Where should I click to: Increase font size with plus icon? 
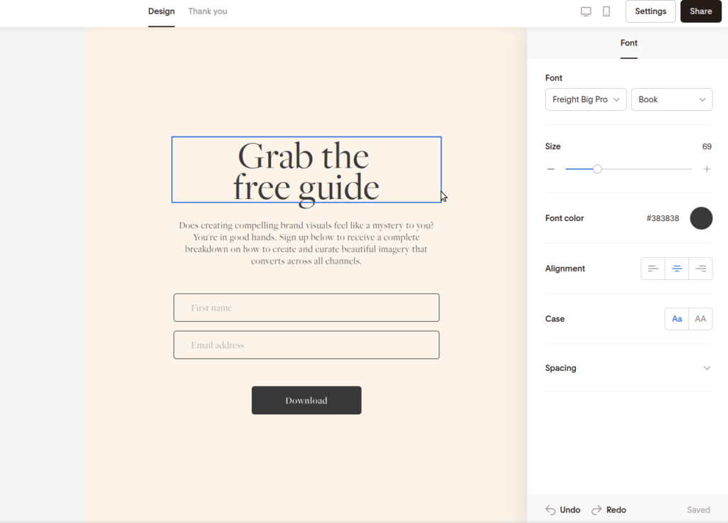click(707, 169)
